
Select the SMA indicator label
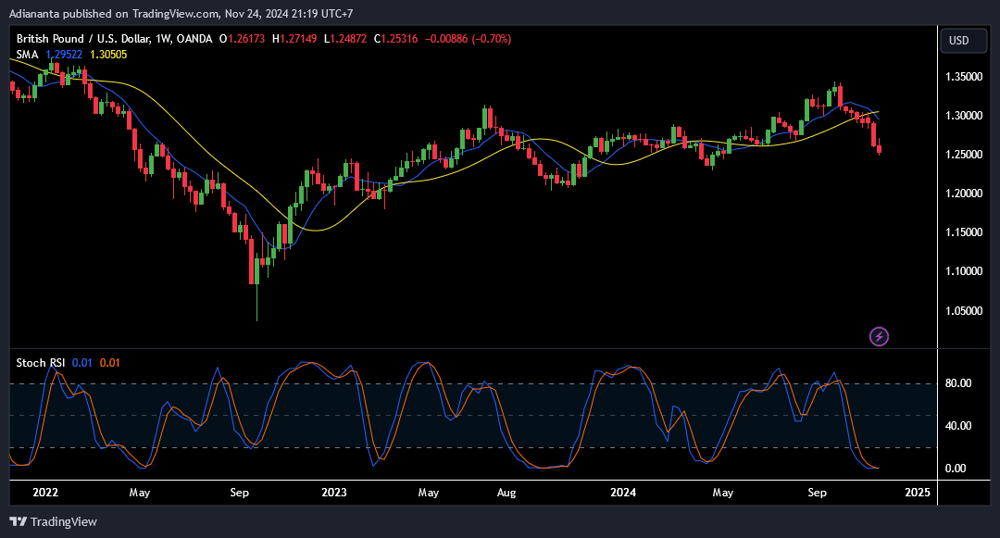pos(28,55)
